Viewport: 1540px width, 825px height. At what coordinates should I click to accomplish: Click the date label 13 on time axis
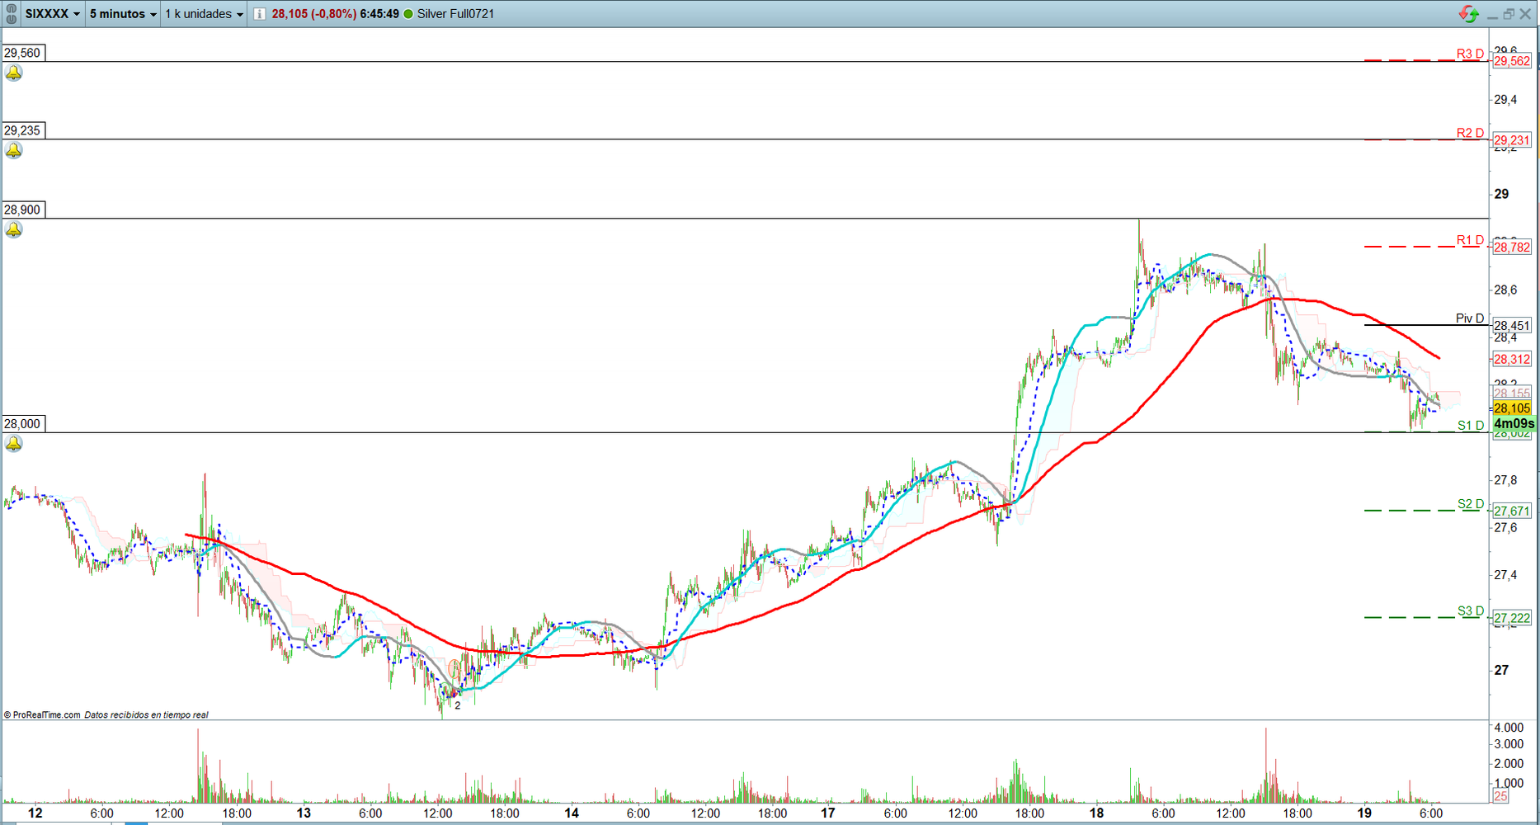[304, 813]
